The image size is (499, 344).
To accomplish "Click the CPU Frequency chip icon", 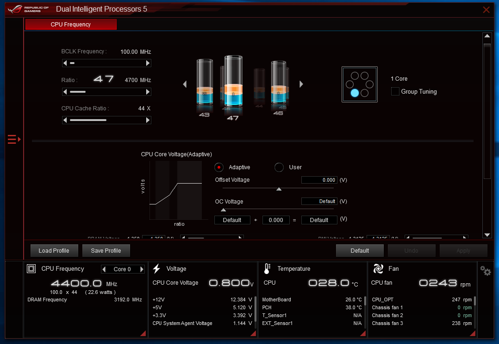I will (x=31, y=269).
